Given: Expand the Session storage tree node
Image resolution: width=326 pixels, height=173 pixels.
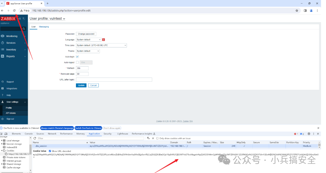Looking at the screenshot, I should (x=2, y=144).
